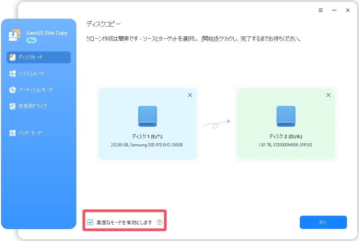Screen dimensions: 359x241
Task: Select the ディスクモード sidebar icon
Action: coord(13,57)
